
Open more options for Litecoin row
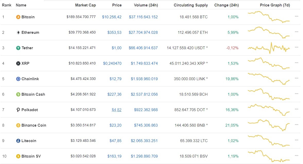coord(296,140)
